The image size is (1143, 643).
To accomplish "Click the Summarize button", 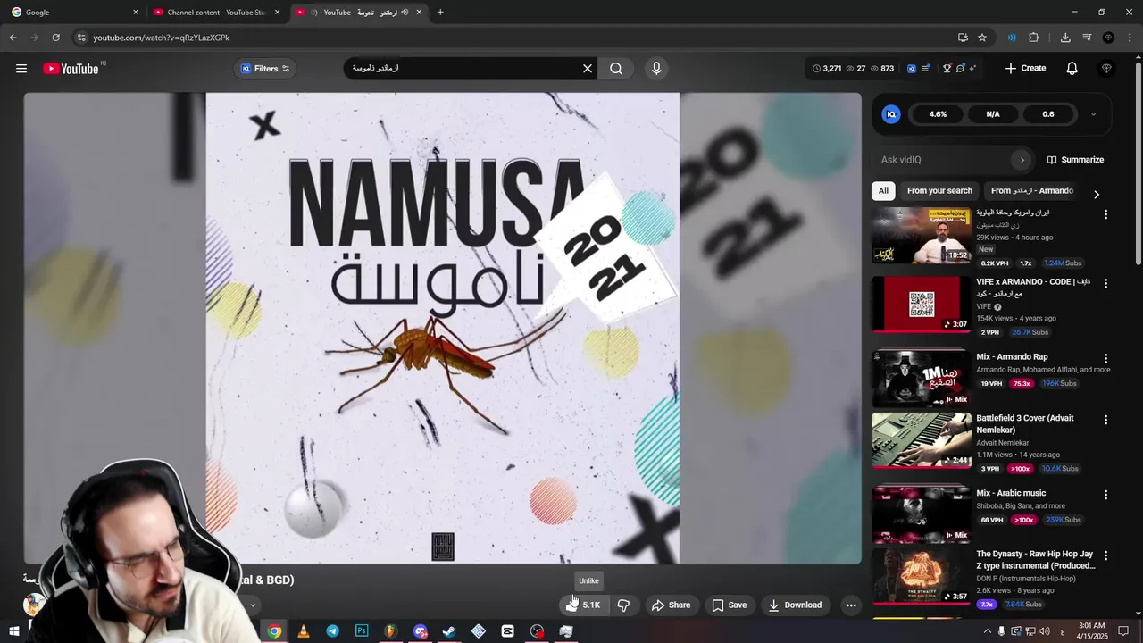I will (x=1075, y=160).
